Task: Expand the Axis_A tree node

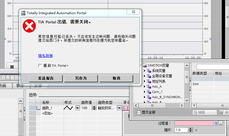Action: tap(145, 86)
